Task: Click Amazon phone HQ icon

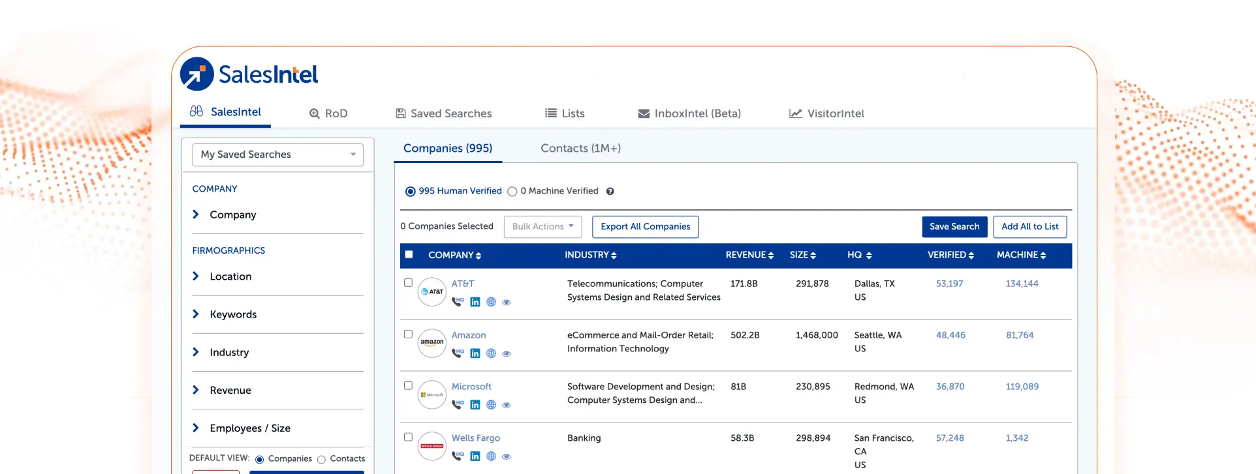Action: pos(458,353)
